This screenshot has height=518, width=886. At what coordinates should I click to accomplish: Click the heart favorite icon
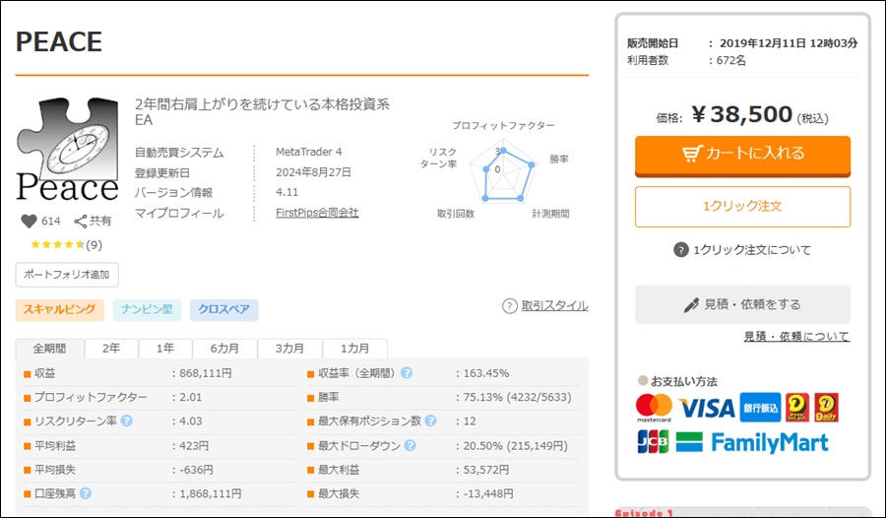click(x=28, y=222)
